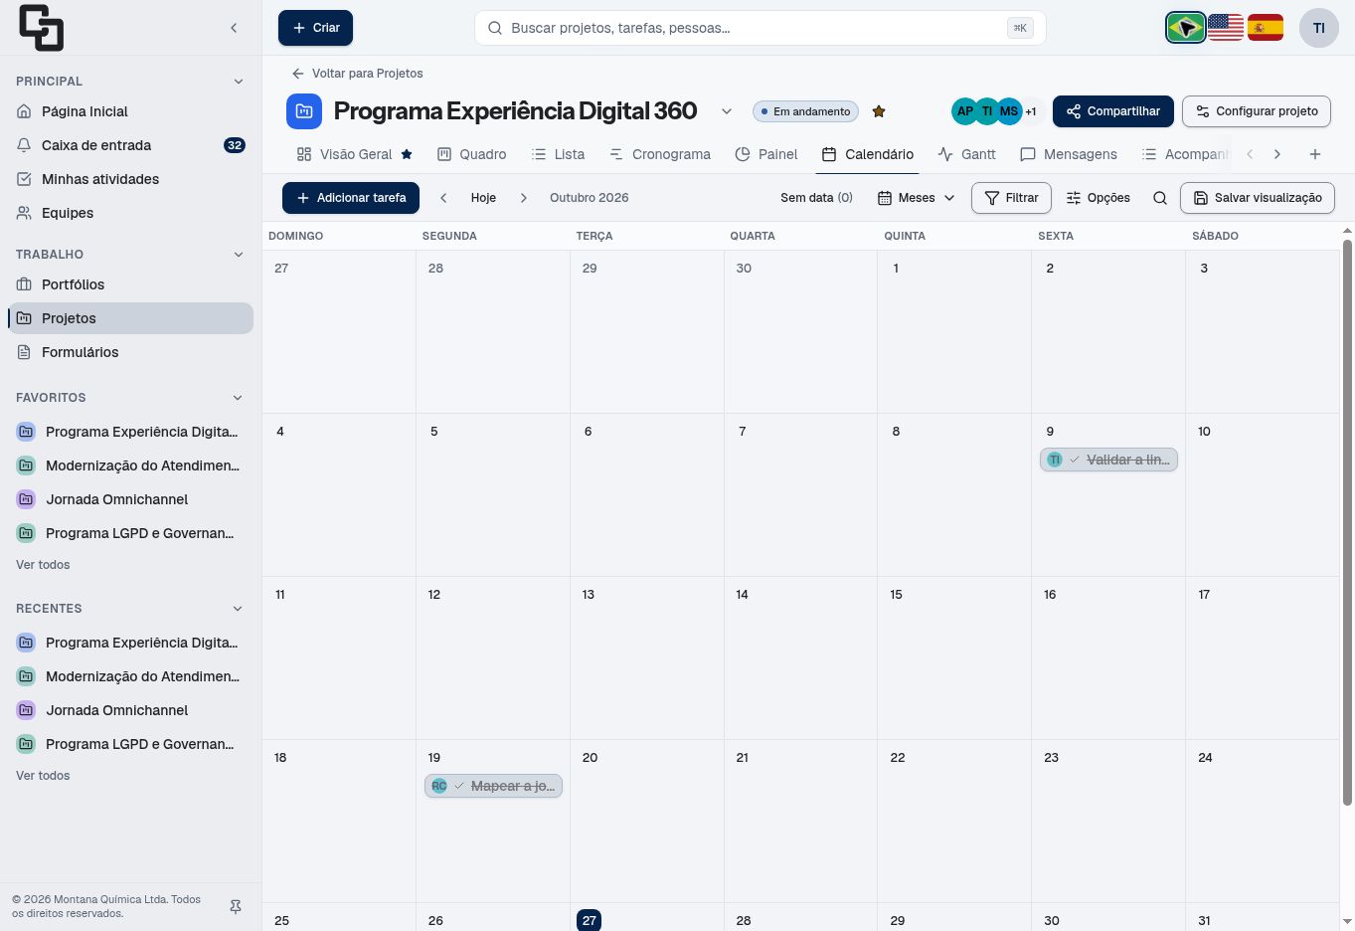Open the TI user avatar menu
This screenshot has height=931, width=1355.
click(x=1319, y=28)
